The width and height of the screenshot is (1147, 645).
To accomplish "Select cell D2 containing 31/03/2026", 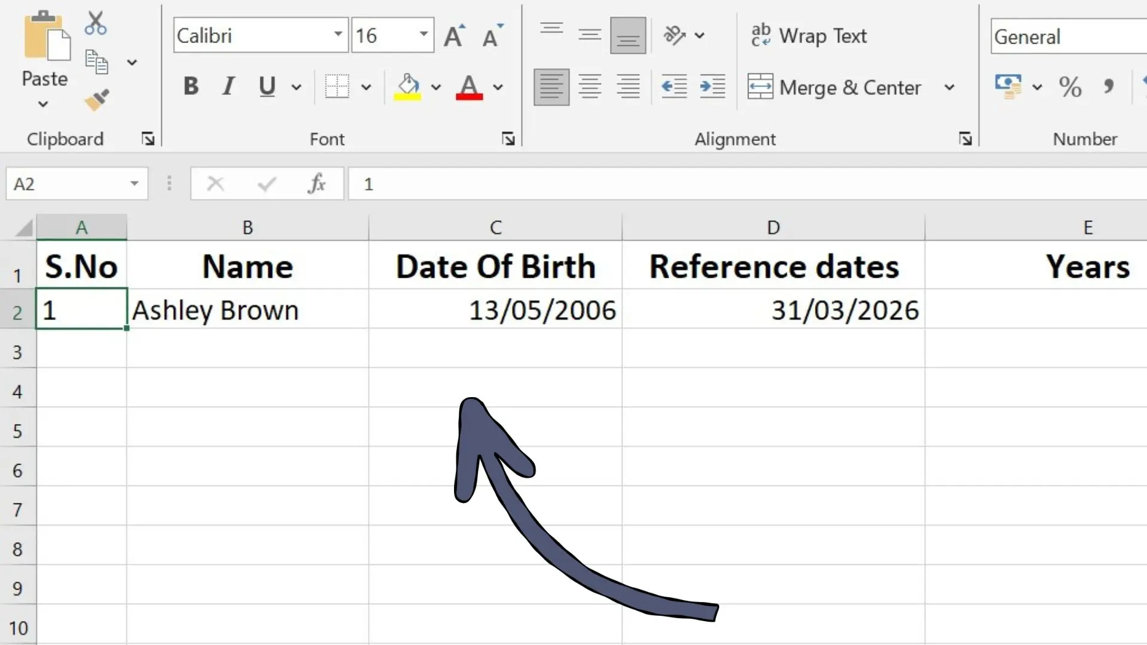I will click(x=772, y=310).
